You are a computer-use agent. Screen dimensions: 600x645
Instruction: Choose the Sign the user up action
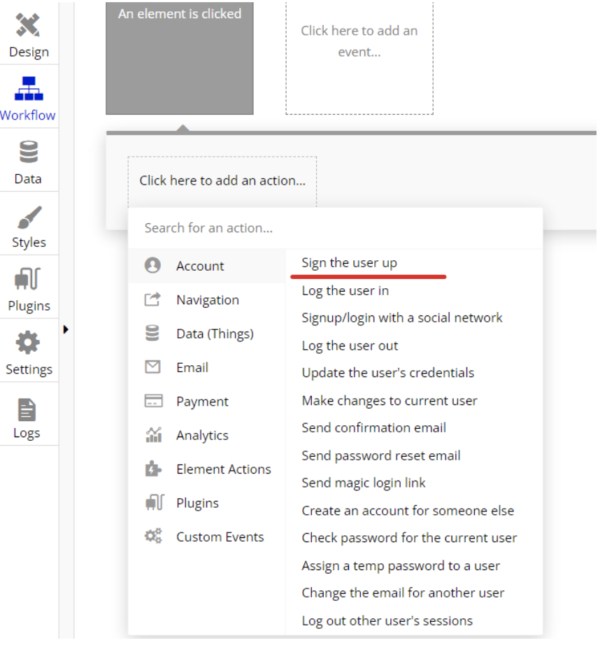coord(349,263)
